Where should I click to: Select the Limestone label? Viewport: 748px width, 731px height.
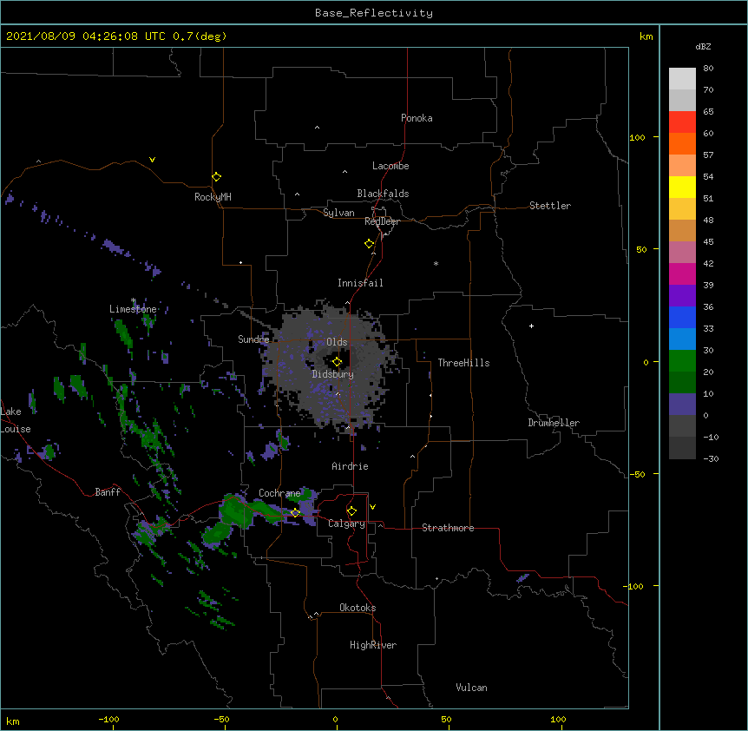click(133, 309)
